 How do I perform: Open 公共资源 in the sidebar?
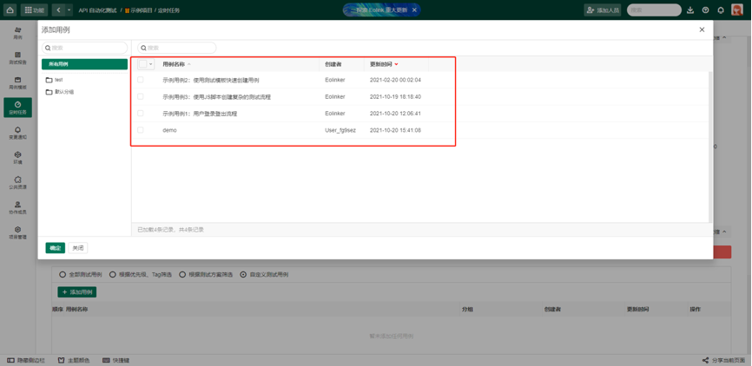17,182
